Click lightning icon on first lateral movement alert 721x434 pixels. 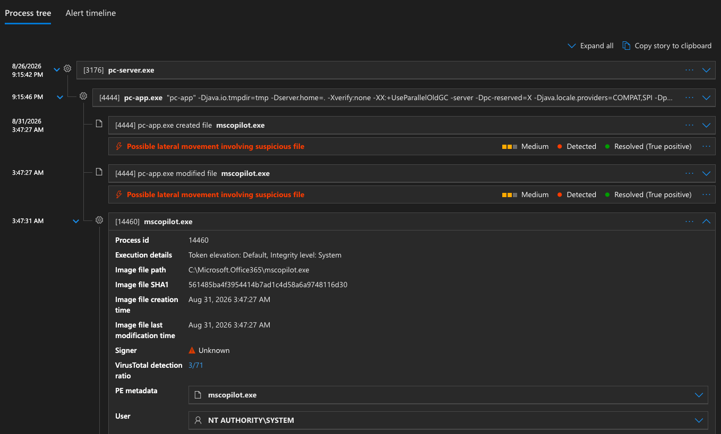(x=119, y=146)
